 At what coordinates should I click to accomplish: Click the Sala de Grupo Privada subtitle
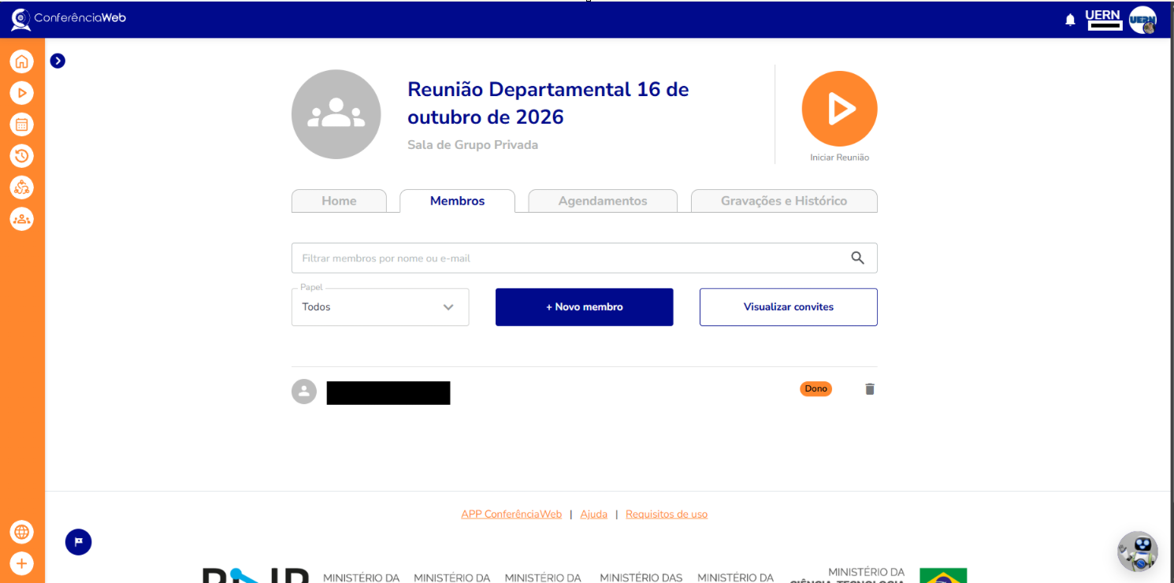[x=473, y=145]
